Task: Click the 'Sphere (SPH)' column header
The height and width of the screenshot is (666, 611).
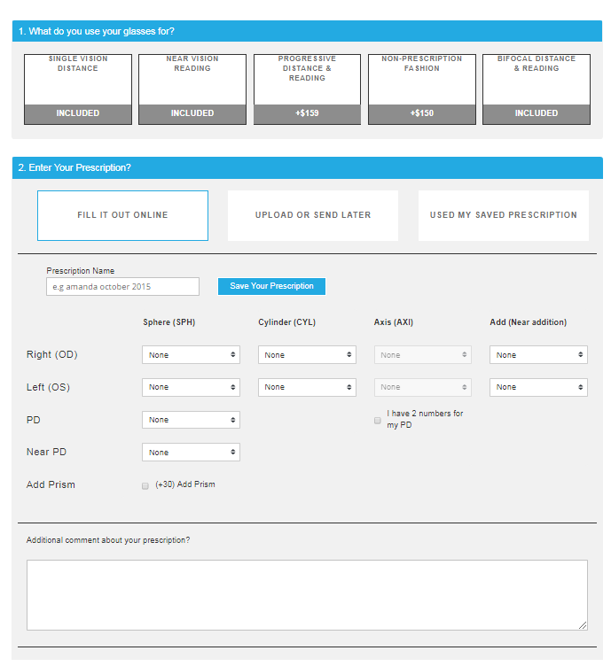Action: (x=168, y=322)
